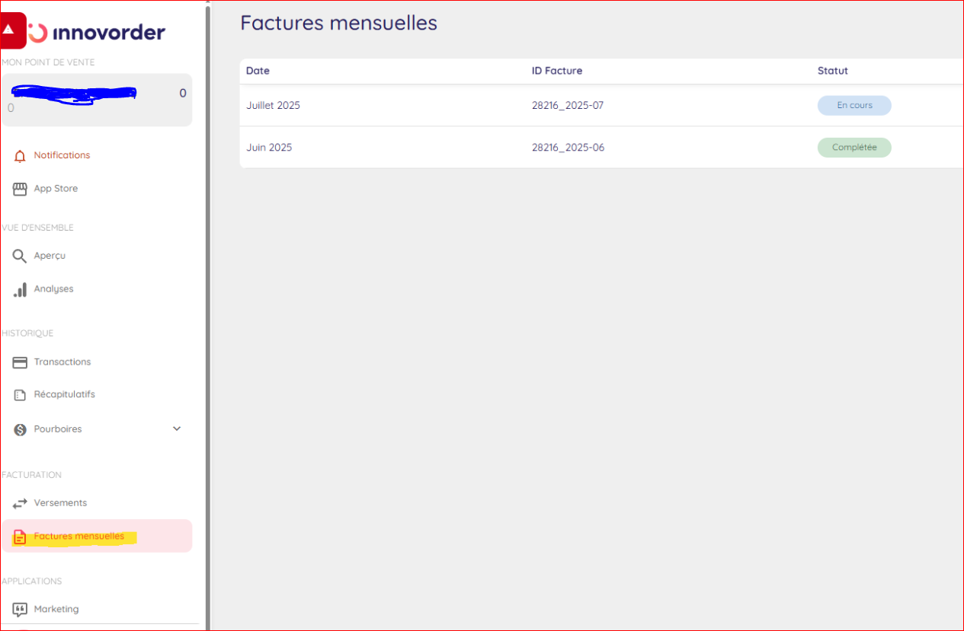Click the Analyses bar chart icon
The image size is (964, 631).
20,290
